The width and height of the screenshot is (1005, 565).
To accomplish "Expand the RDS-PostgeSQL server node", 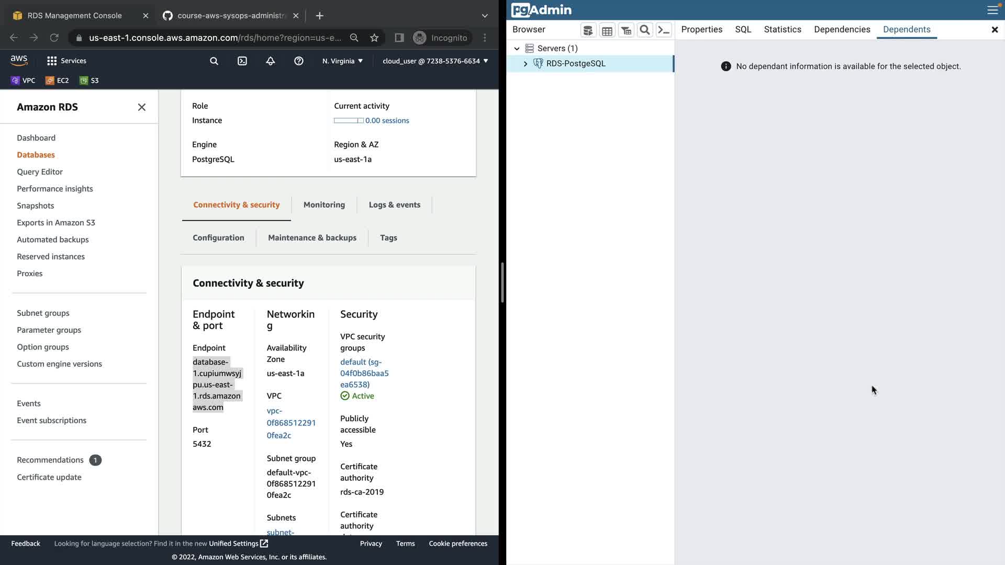I will (x=526, y=64).
